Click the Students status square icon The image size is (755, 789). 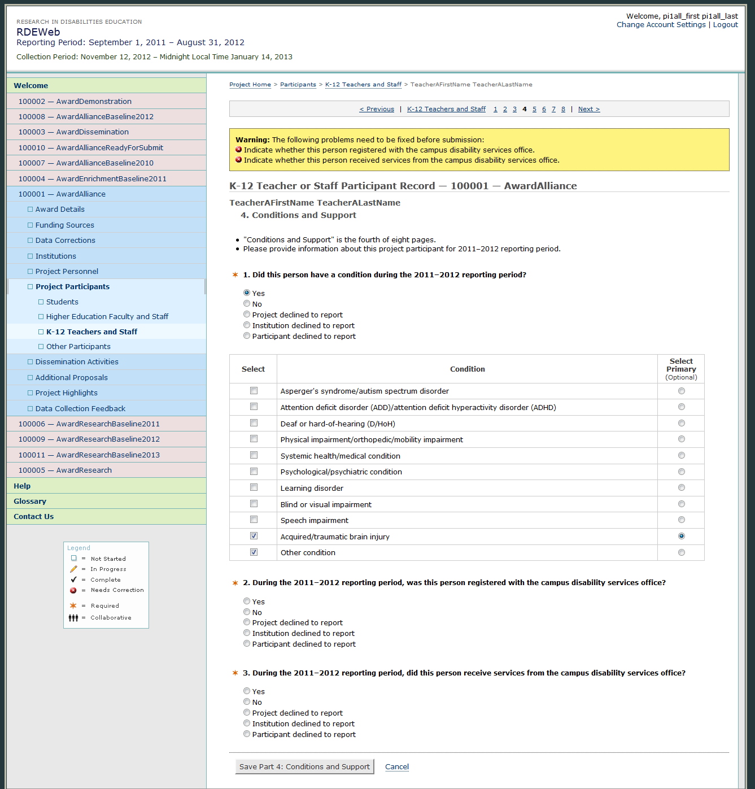tap(41, 302)
